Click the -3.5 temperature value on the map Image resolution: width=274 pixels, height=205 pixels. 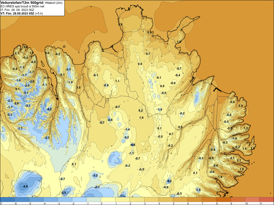(64, 193)
